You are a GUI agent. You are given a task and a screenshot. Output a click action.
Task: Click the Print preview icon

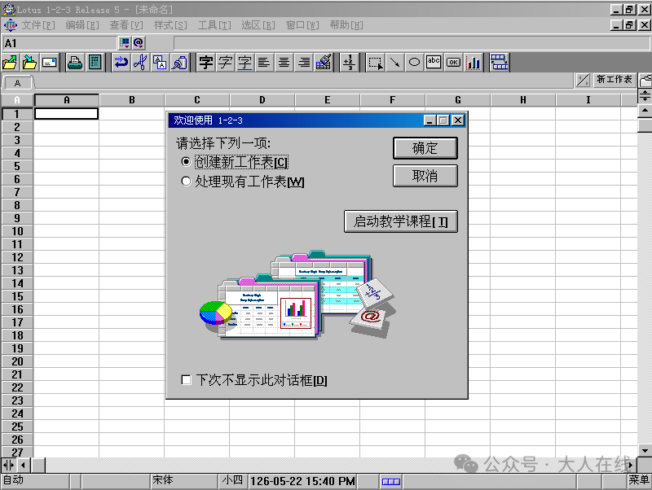95,63
